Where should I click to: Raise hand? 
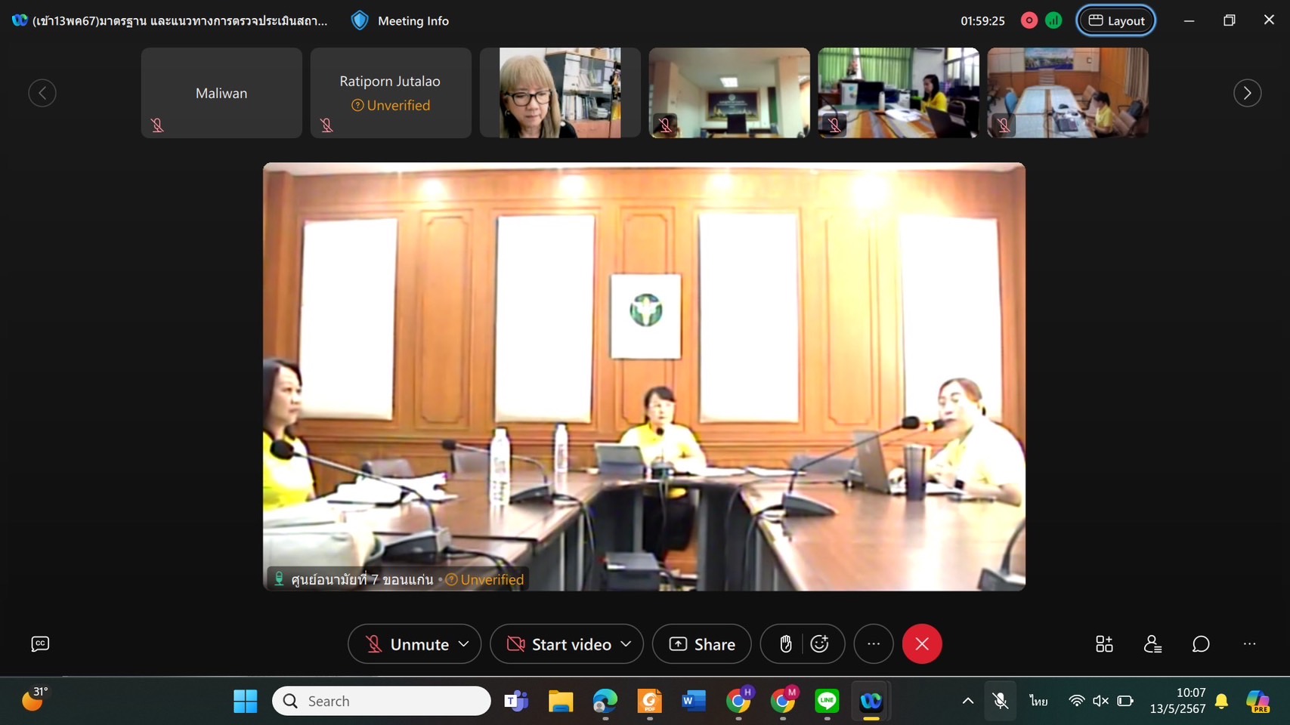786,644
